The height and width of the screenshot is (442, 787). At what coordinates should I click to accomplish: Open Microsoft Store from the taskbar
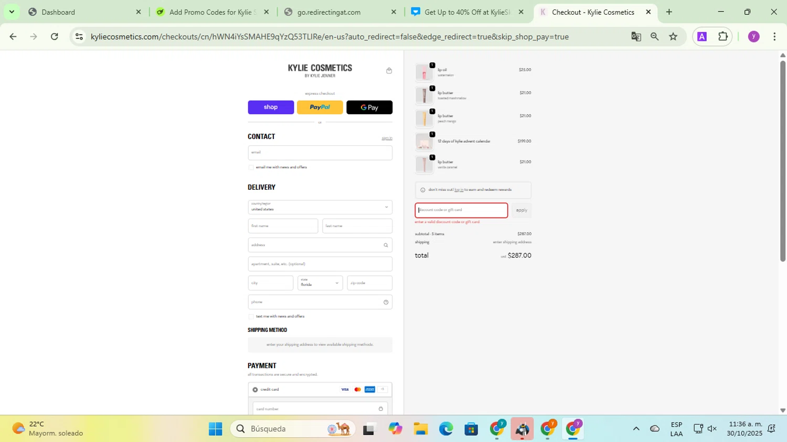coord(471,429)
